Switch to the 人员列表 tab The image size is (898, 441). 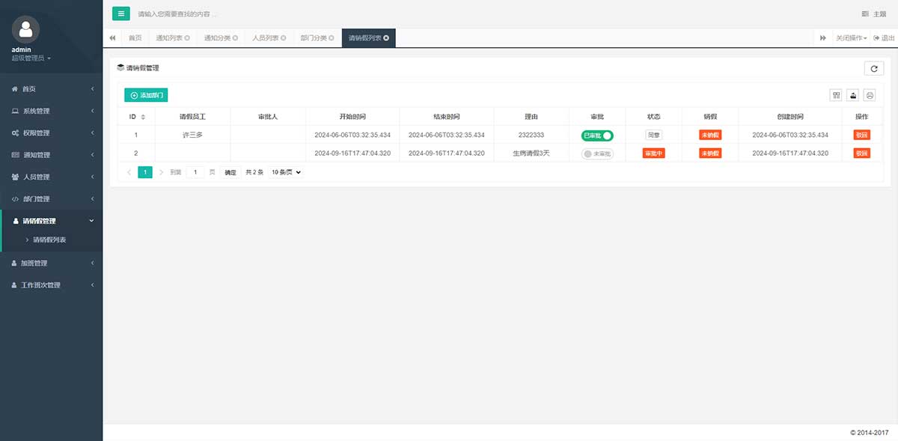click(x=269, y=38)
